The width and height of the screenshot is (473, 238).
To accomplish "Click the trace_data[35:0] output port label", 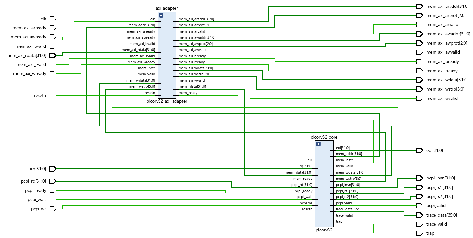I will (x=441, y=215).
